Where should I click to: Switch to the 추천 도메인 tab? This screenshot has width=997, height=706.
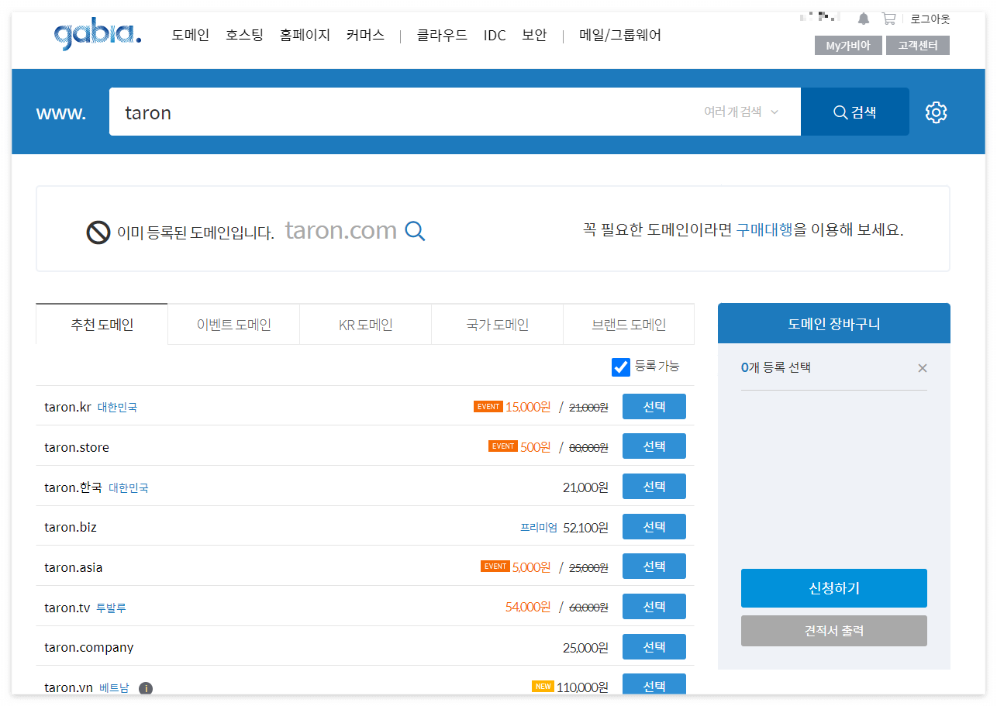[102, 324]
